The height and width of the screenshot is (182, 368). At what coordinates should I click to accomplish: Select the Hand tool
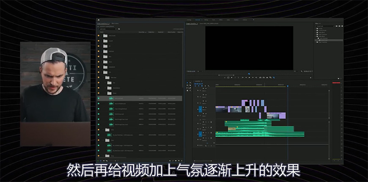coord(187,91)
